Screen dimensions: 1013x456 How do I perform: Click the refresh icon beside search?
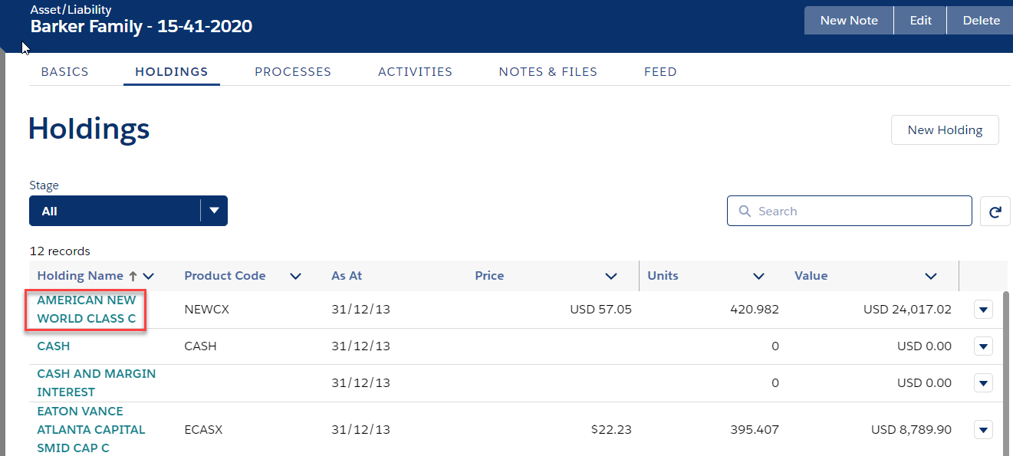[995, 212]
